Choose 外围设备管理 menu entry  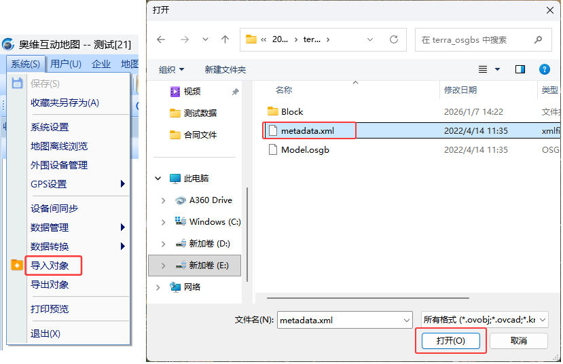(59, 166)
